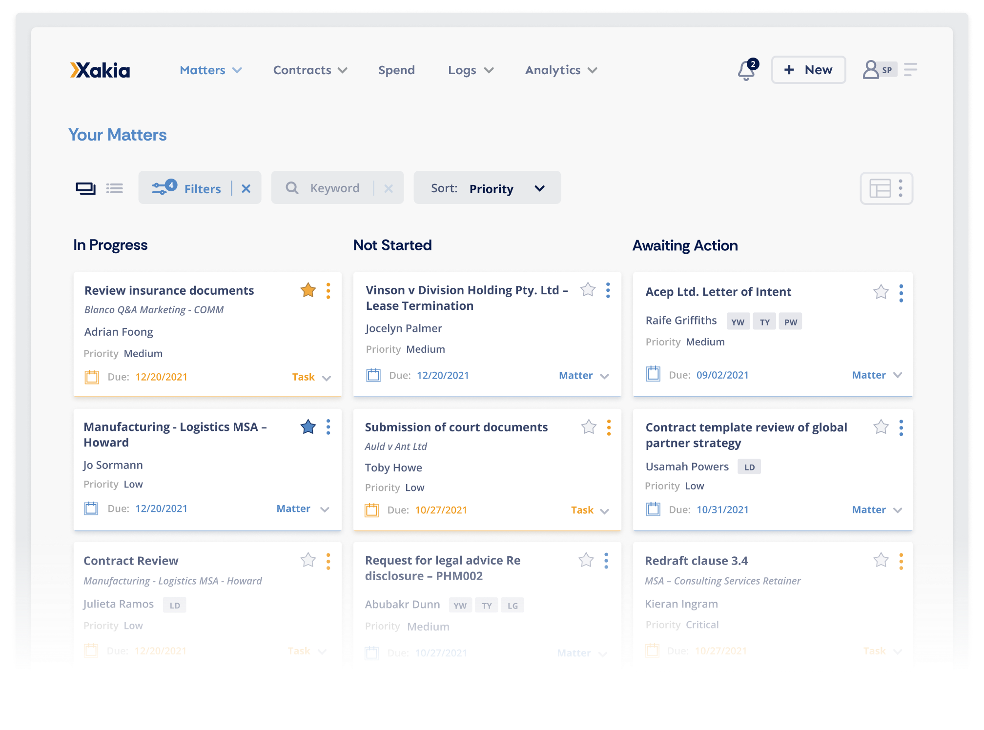The width and height of the screenshot is (984, 730).
Task: Open the notifications bell
Action: point(746,70)
